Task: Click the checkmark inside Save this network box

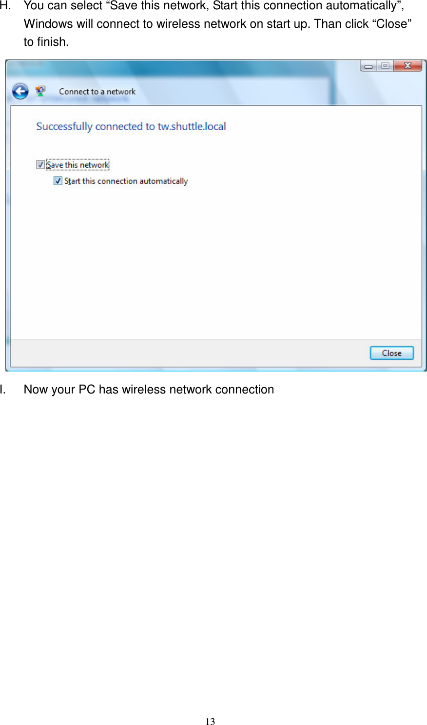Action: (40, 165)
